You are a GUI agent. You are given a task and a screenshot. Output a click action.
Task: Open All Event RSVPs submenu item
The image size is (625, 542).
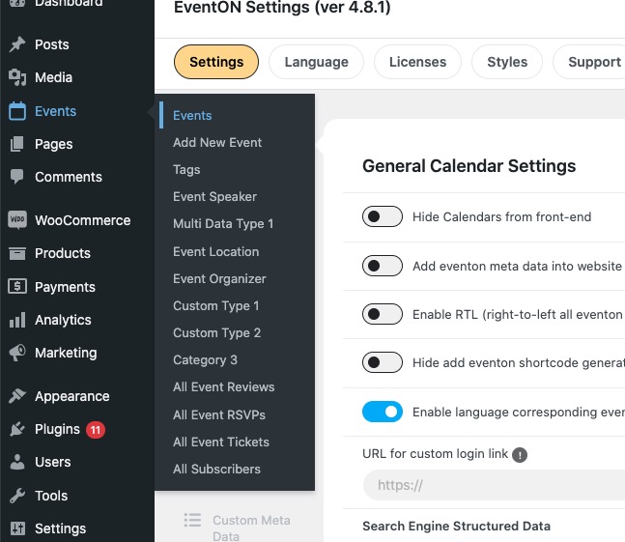point(219,414)
